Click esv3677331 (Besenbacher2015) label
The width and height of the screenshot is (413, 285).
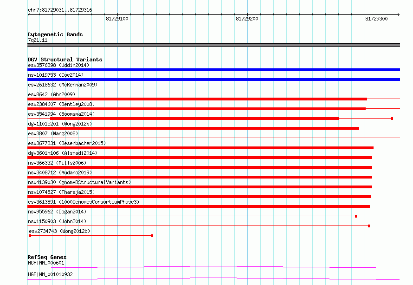pos(67,143)
